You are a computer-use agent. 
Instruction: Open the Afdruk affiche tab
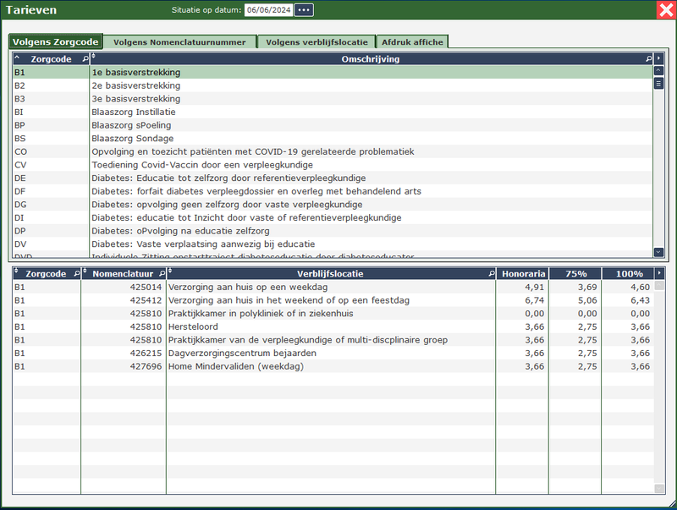(x=411, y=41)
